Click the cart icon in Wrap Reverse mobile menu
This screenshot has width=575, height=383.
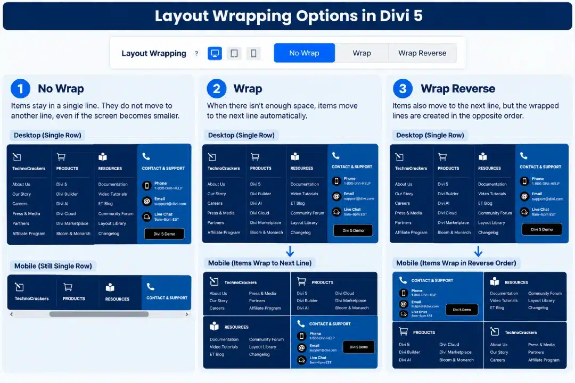[x=404, y=331]
